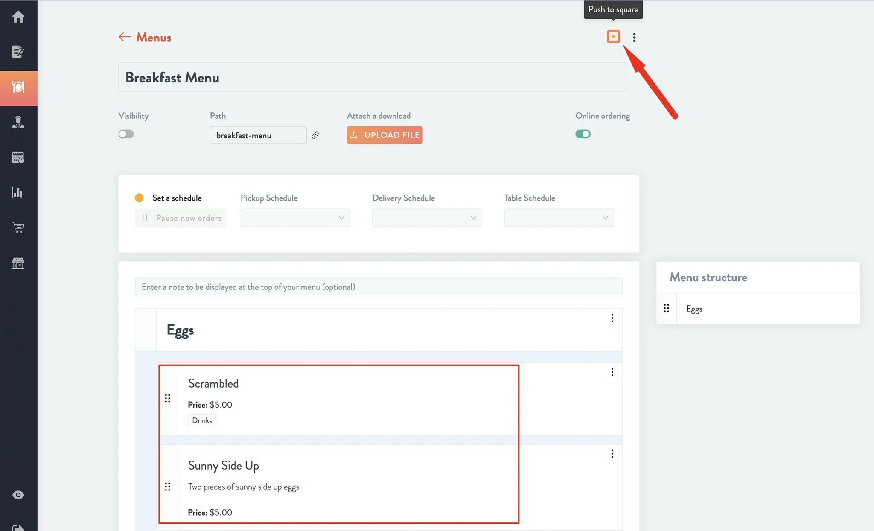Open the Sunny Side Up options menu
This screenshot has height=531, width=874.
click(612, 454)
